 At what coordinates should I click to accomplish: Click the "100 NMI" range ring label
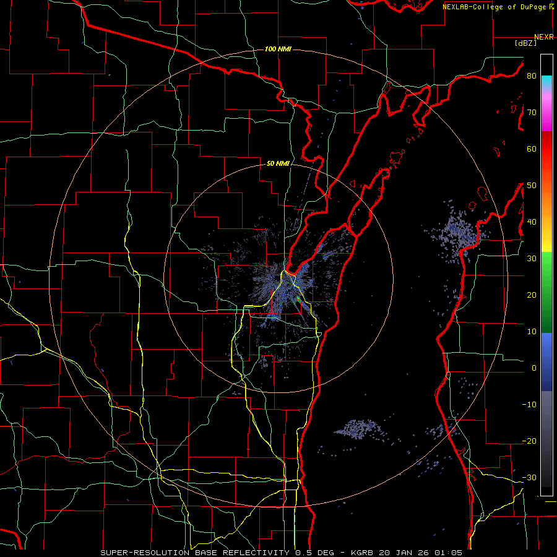coord(278,49)
